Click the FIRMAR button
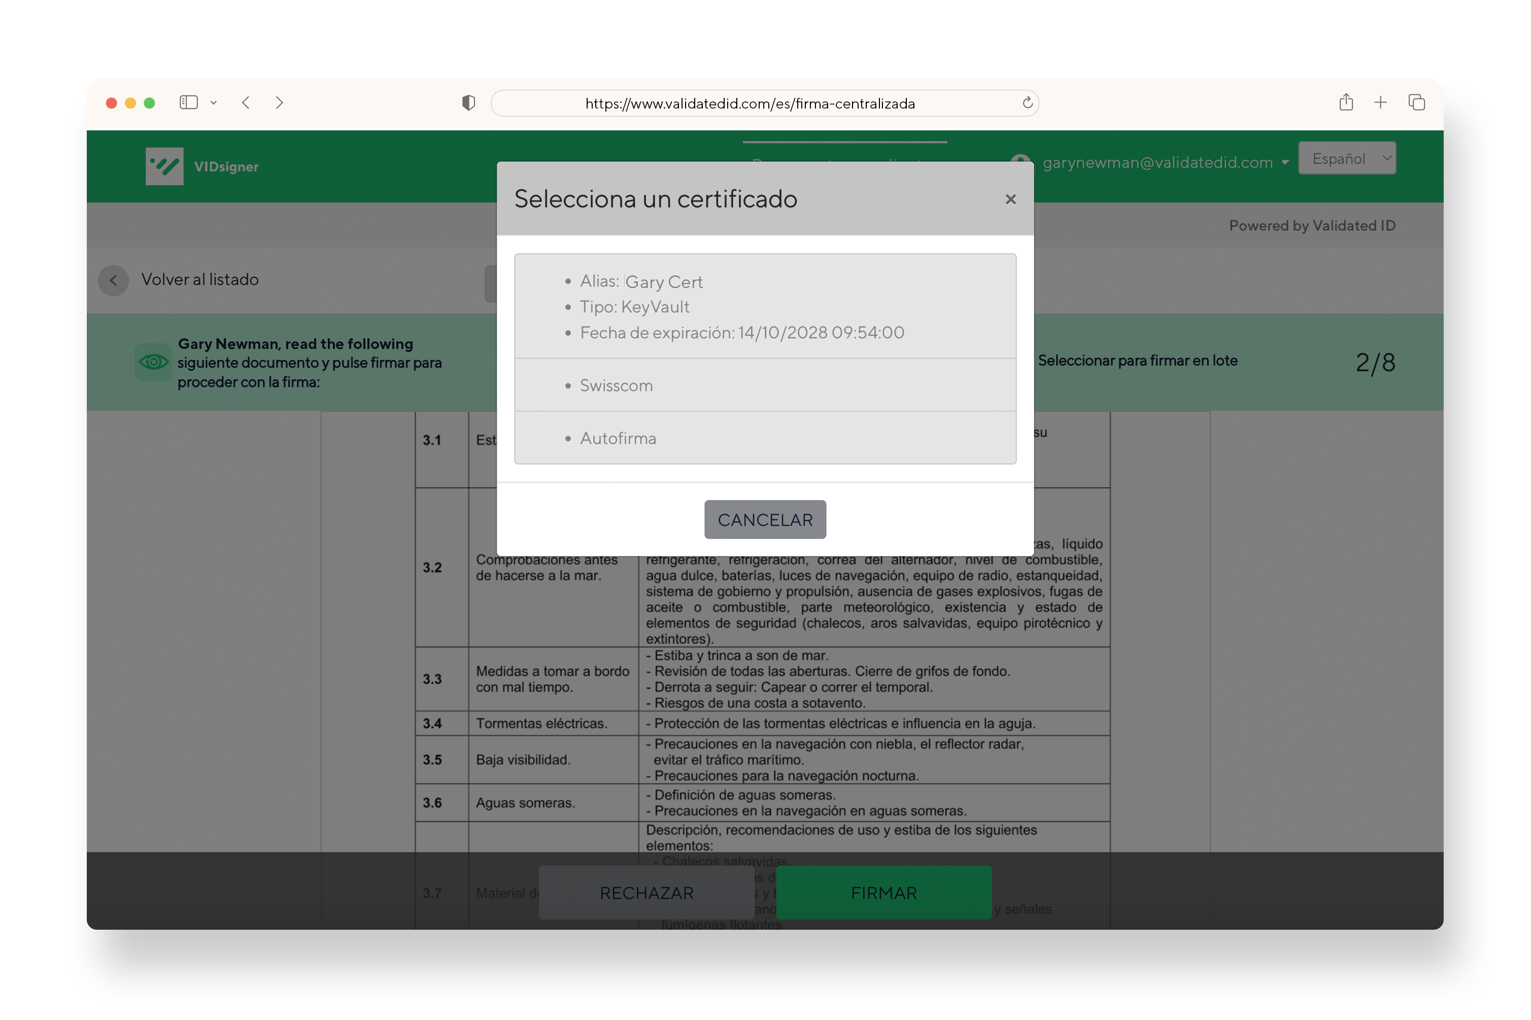 click(883, 893)
